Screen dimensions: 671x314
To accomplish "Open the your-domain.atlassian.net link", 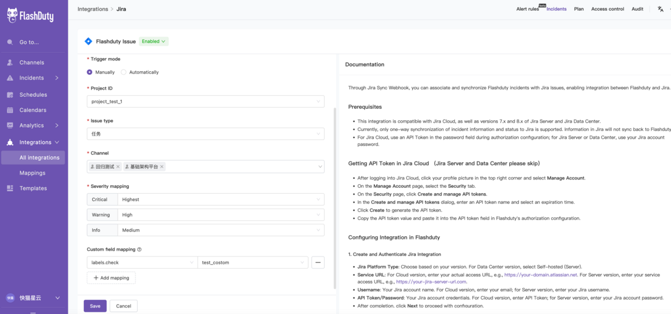I will pyautogui.click(x=540, y=275).
